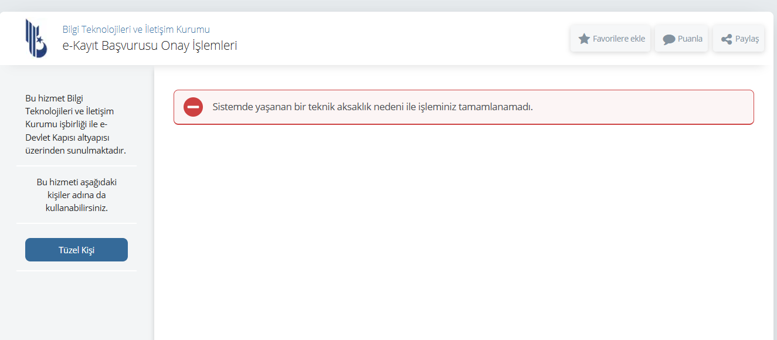
Task: Click the error message about teknik aksaklık
Action: point(372,107)
